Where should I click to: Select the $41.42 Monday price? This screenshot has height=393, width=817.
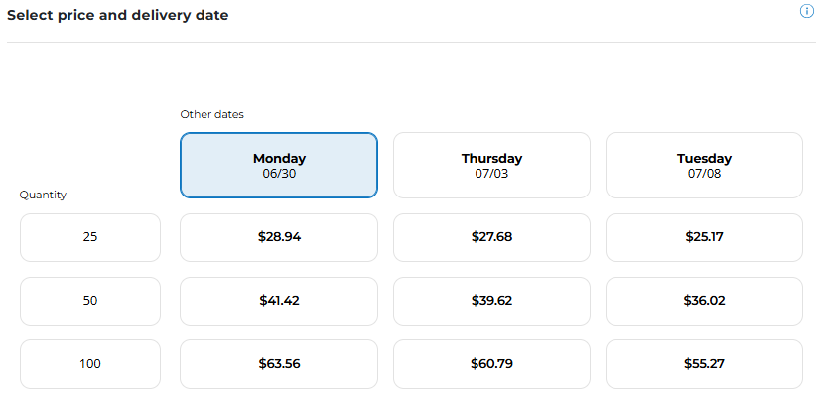coord(279,301)
